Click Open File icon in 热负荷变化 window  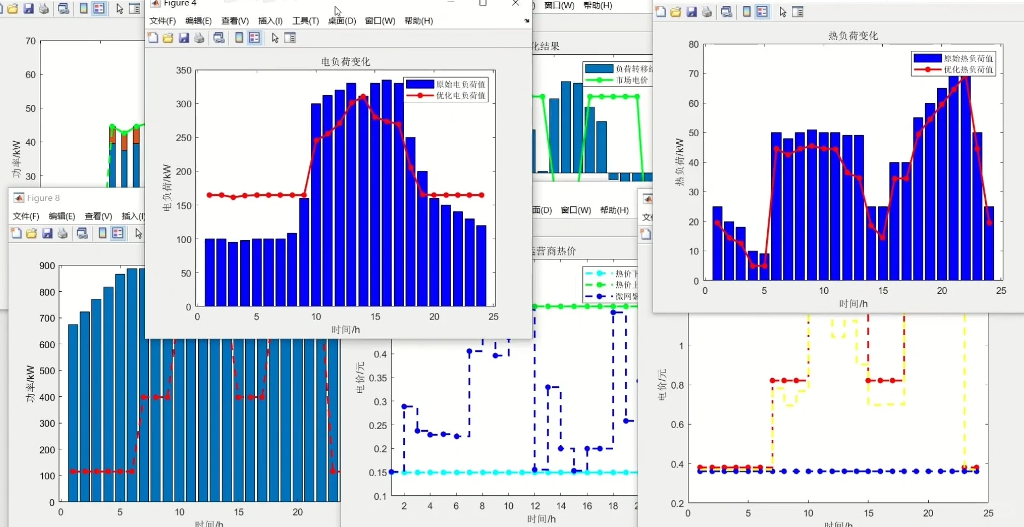click(676, 12)
